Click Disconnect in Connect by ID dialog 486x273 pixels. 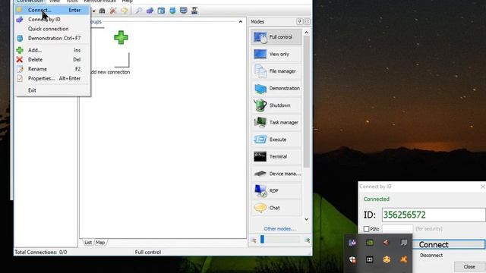[431, 256]
